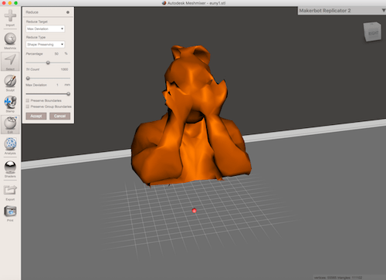Viewport: 386px width, 280px height.
Task: Click the Import plus icon
Action: click(x=10, y=15)
